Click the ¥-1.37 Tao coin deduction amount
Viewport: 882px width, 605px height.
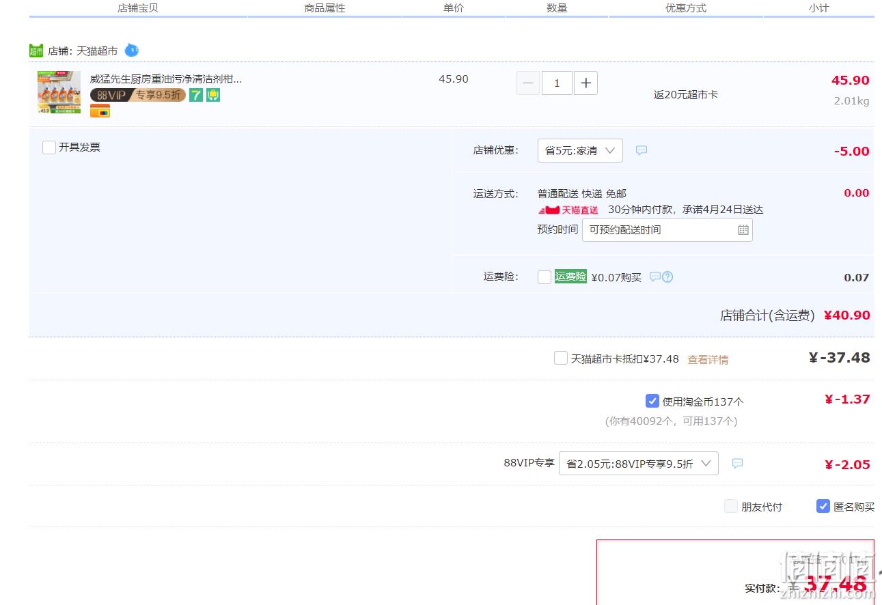(847, 399)
